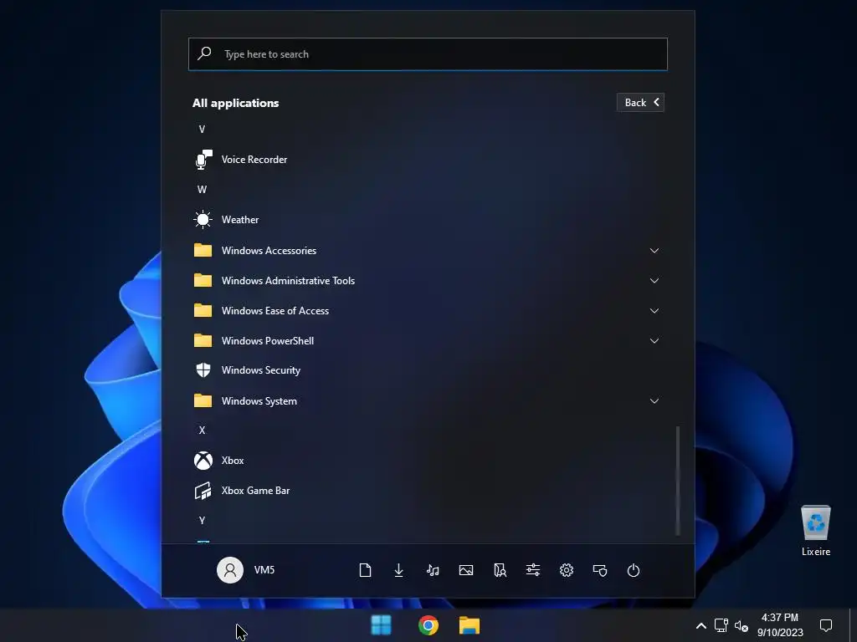Viewport: 857px width, 642px height.
Task: Open the Downloads shortcut icon
Action: 399,570
